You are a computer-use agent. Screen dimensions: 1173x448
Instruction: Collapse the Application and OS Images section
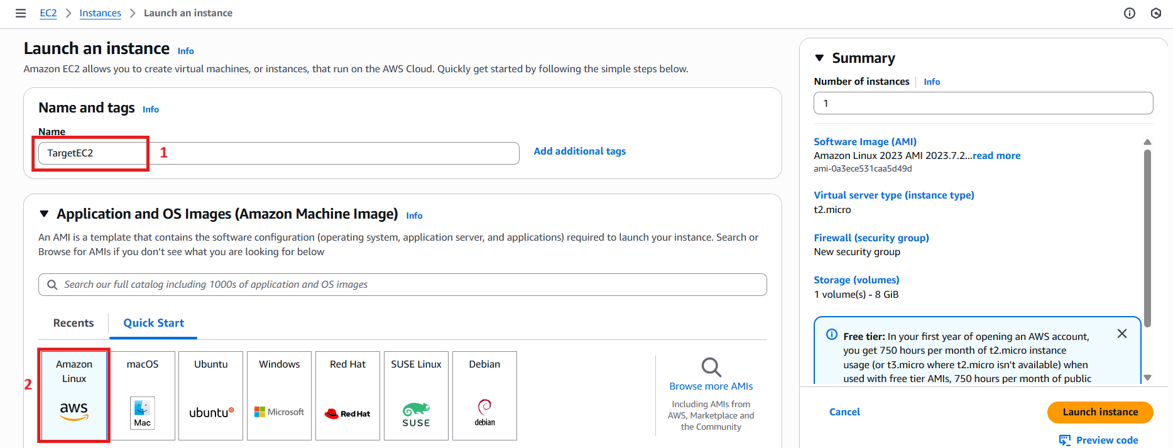[x=44, y=214]
